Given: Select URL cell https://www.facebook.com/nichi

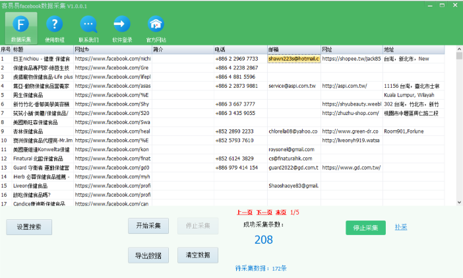Looking at the screenshot, I should [113, 59].
